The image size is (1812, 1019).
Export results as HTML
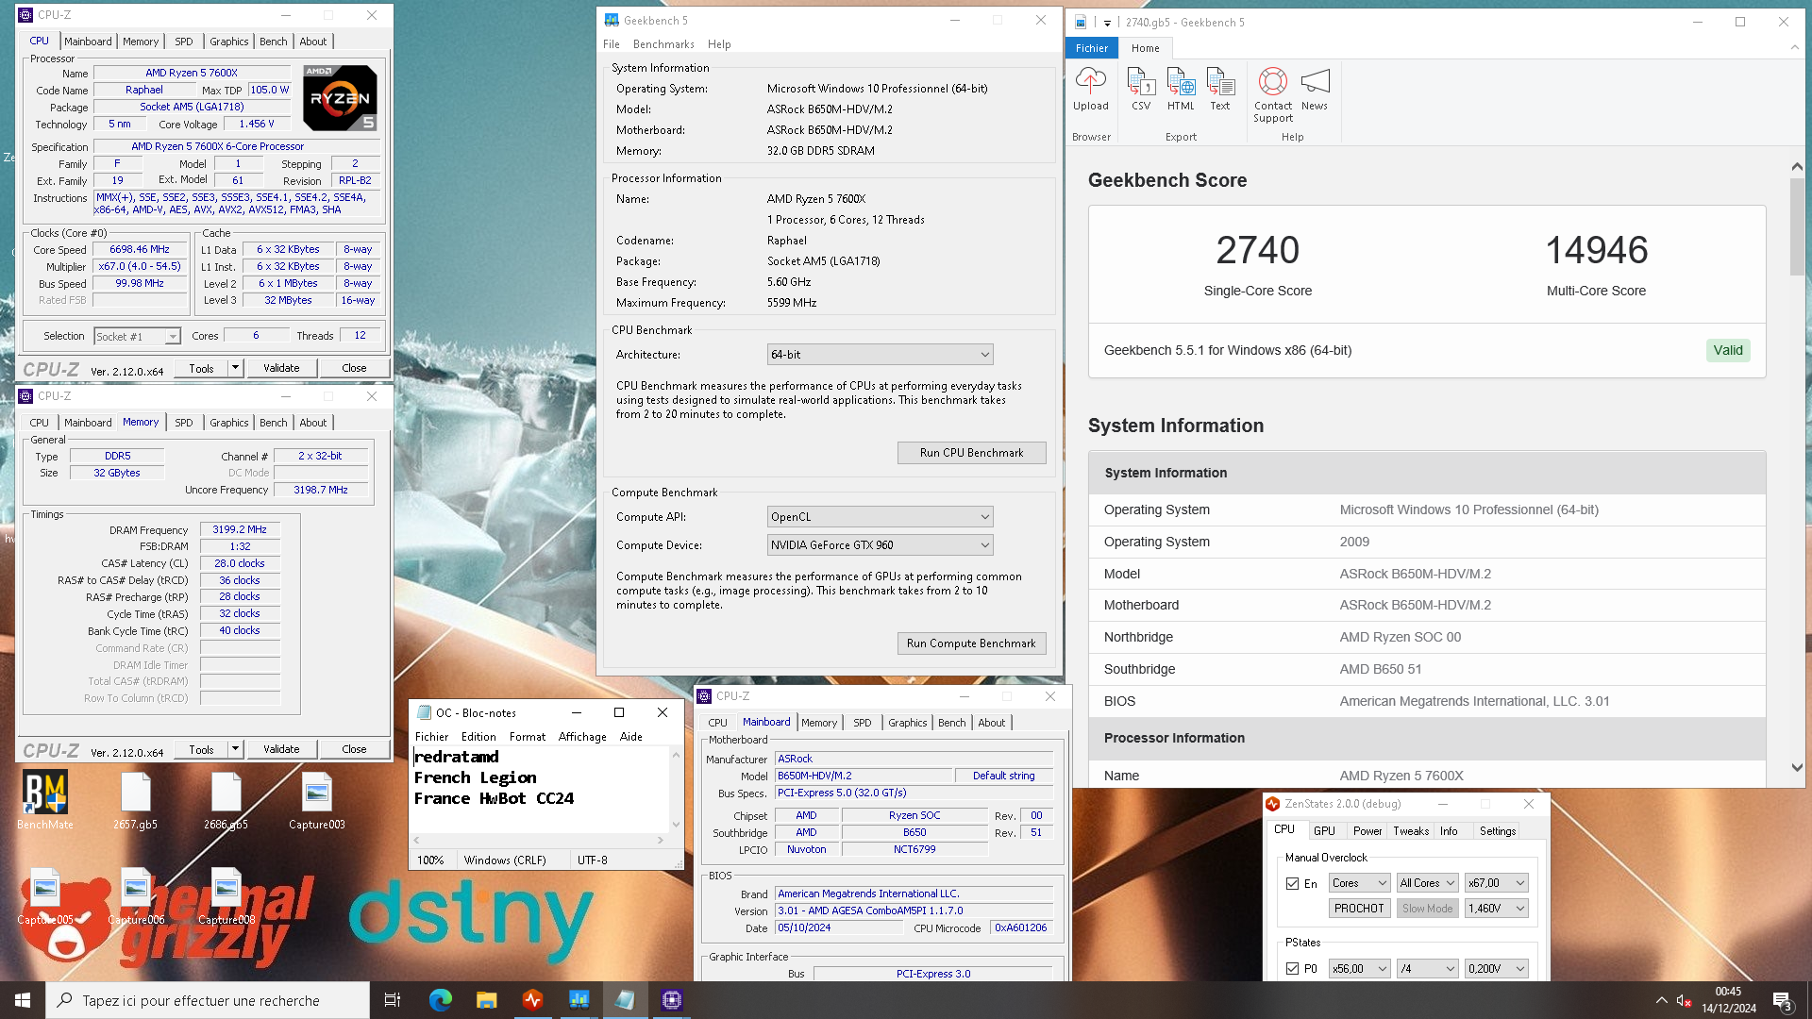click(1181, 90)
